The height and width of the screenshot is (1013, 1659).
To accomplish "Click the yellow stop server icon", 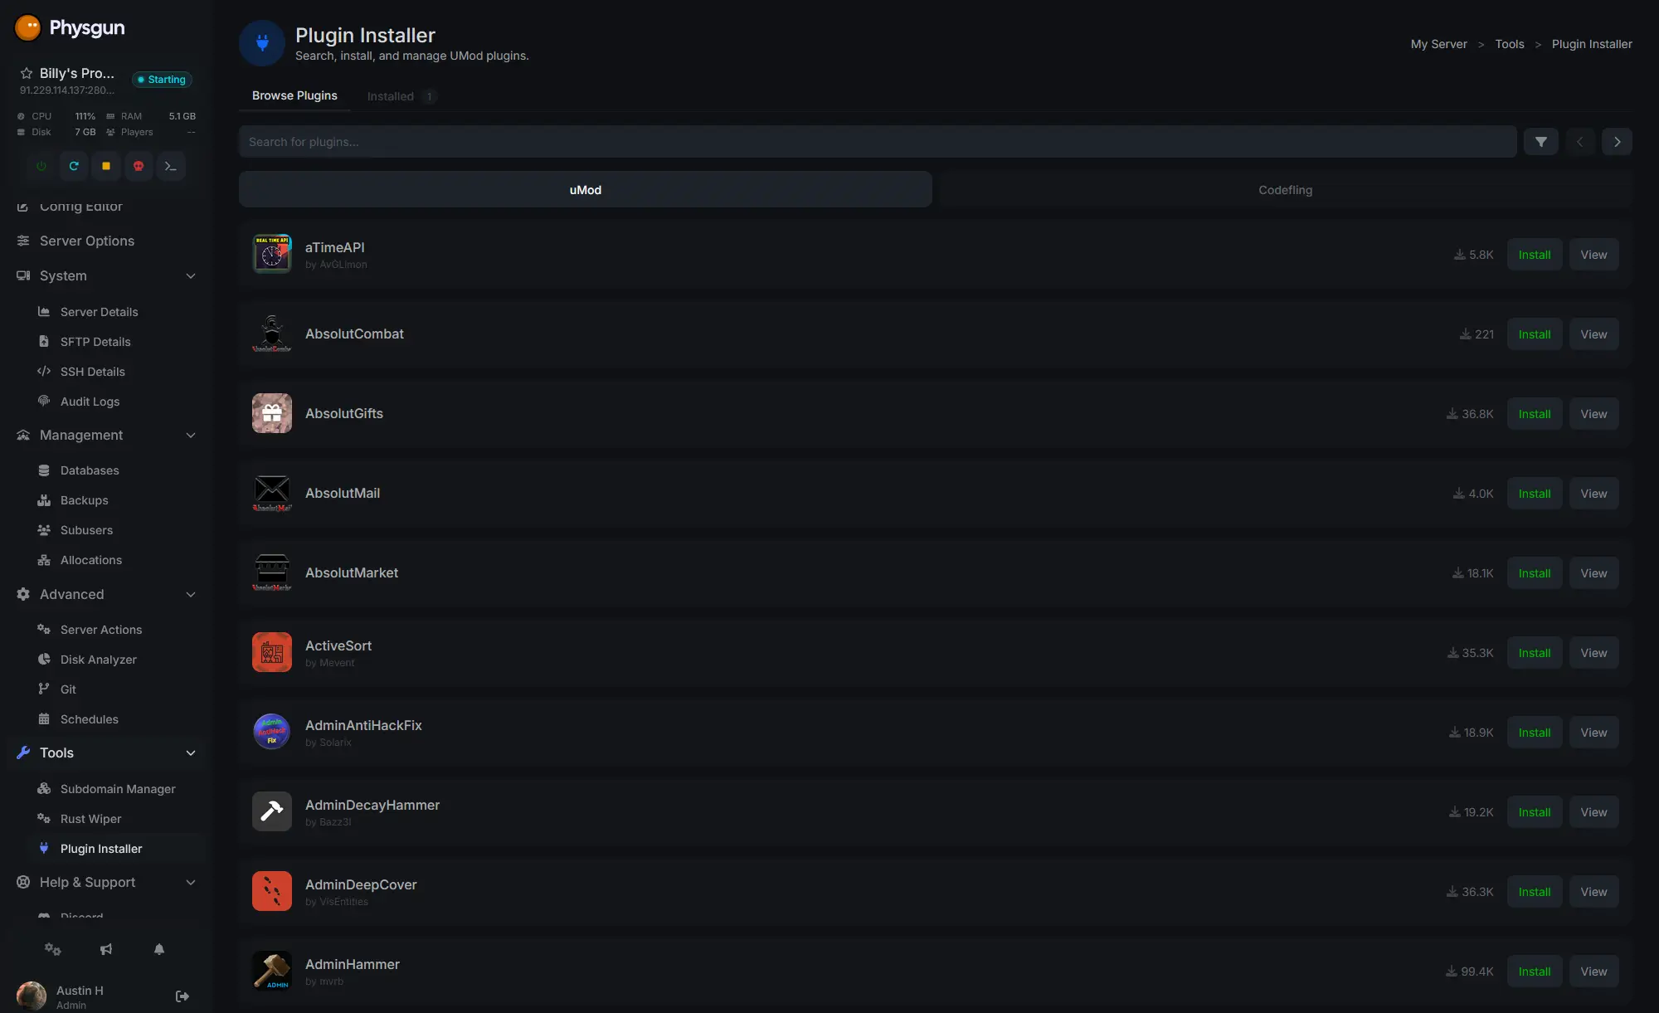I will click(106, 166).
